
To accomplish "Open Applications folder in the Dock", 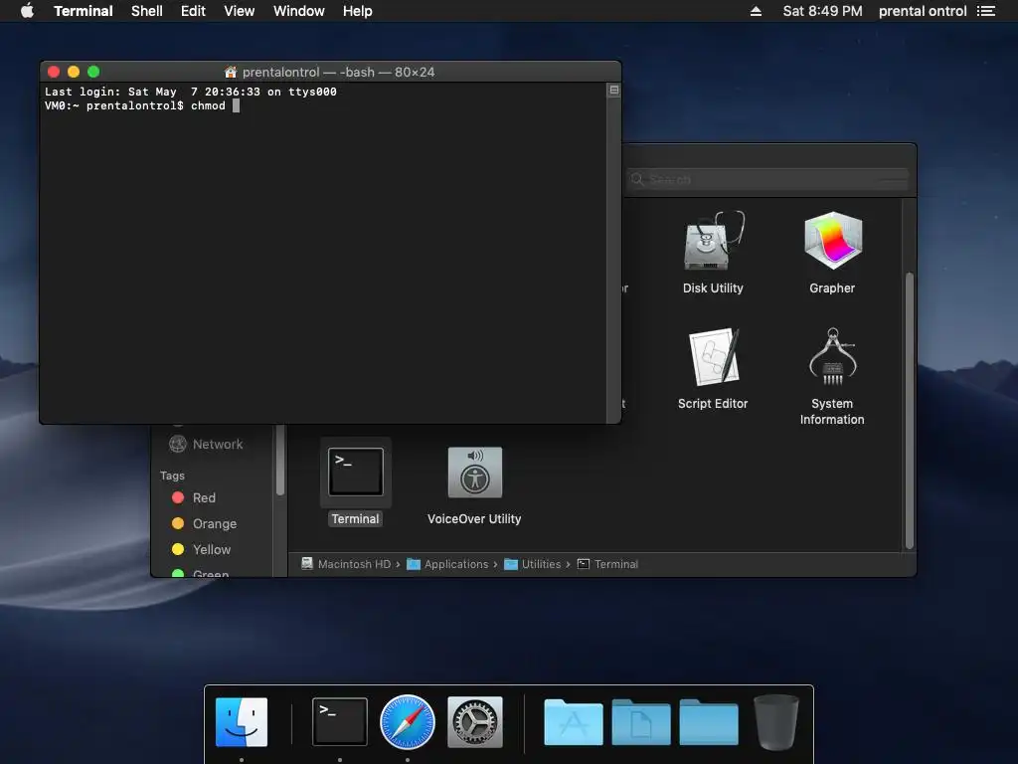I will click(574, 722).
